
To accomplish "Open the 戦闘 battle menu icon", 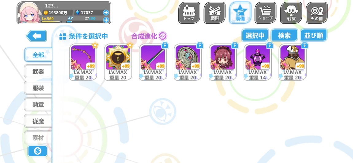I will point(215,13).
